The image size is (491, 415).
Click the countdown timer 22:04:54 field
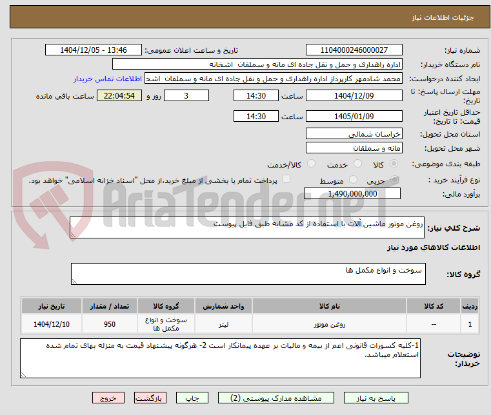pos(119,96)
